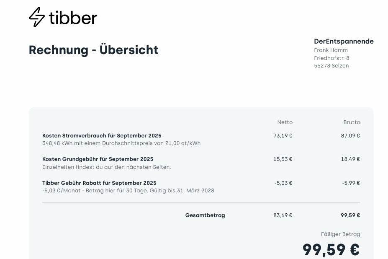
Task: Click the Brutto column header
Action: click(x=352, y=122)
